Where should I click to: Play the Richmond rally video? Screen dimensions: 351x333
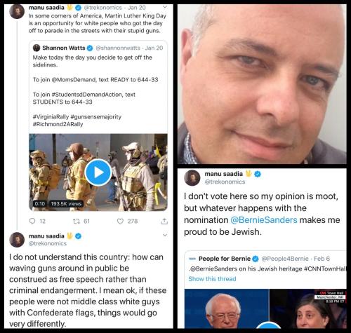point(98,172)
